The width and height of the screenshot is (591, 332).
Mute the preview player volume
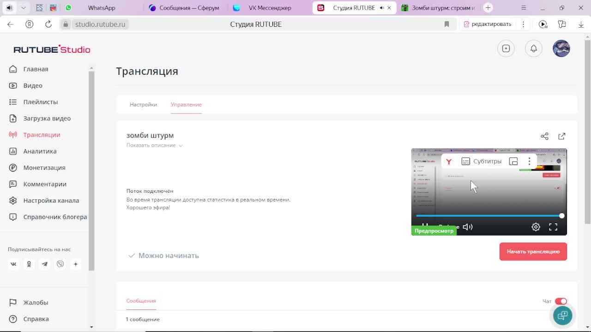point(468,227)
